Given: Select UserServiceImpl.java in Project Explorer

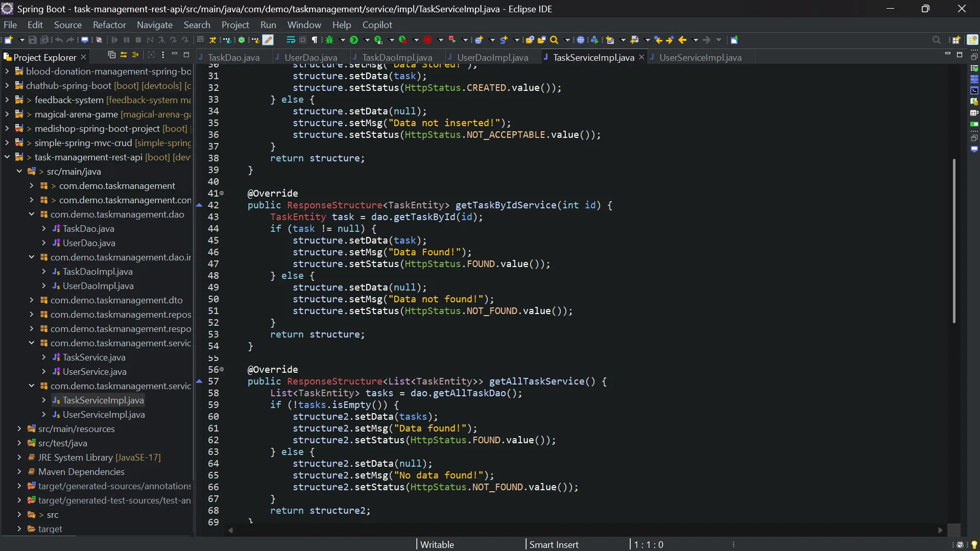Looking at the screenshot, I should tap(104, 415).
